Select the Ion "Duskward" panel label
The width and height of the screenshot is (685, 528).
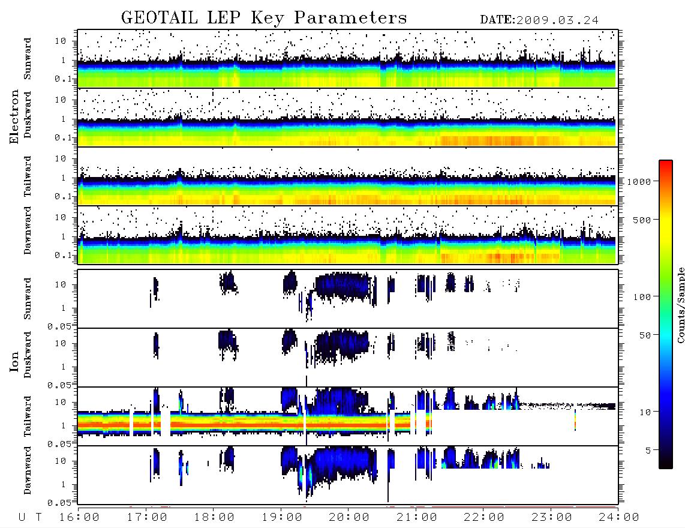coord(28,355)
